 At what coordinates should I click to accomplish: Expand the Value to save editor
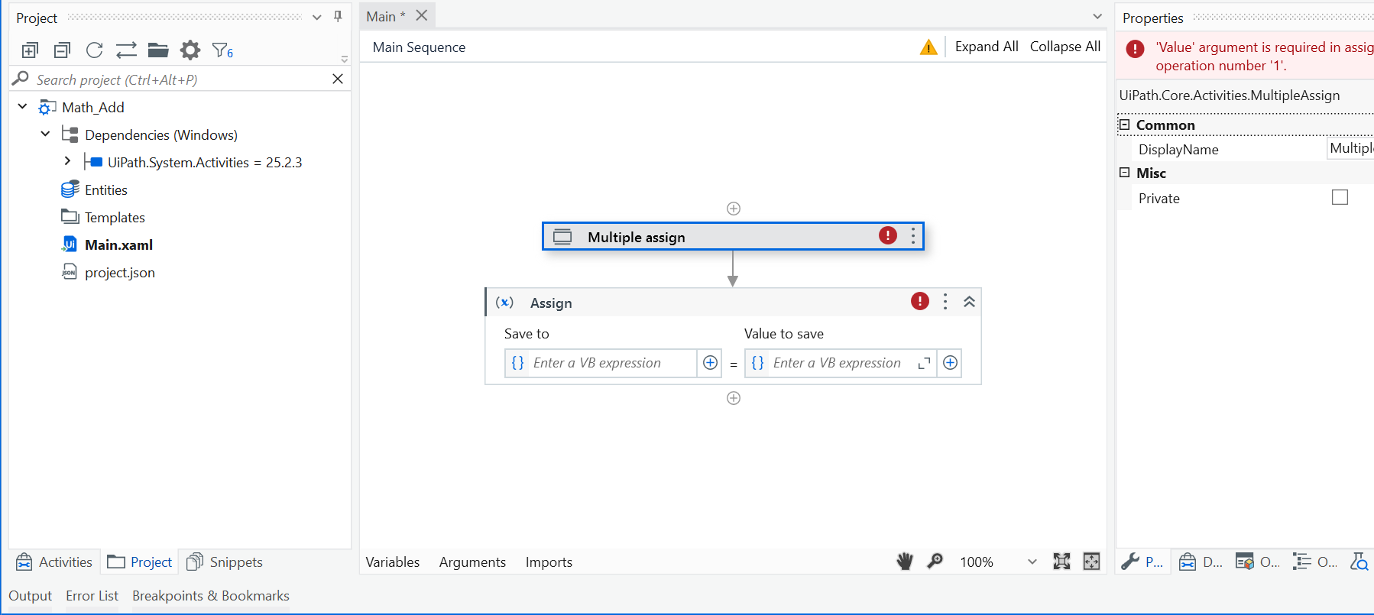(924, 363)
